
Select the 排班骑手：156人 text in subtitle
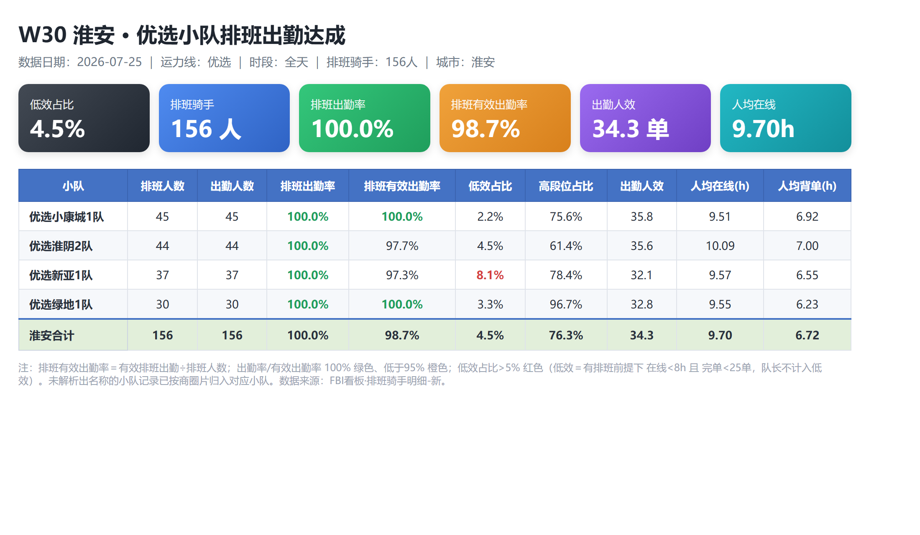tap(372, 62)
